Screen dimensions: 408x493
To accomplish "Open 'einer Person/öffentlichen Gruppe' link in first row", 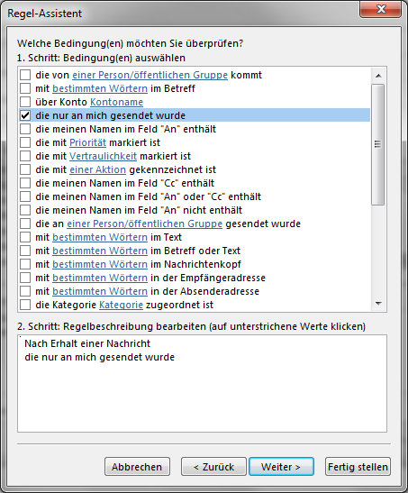I will pos(150,75).
